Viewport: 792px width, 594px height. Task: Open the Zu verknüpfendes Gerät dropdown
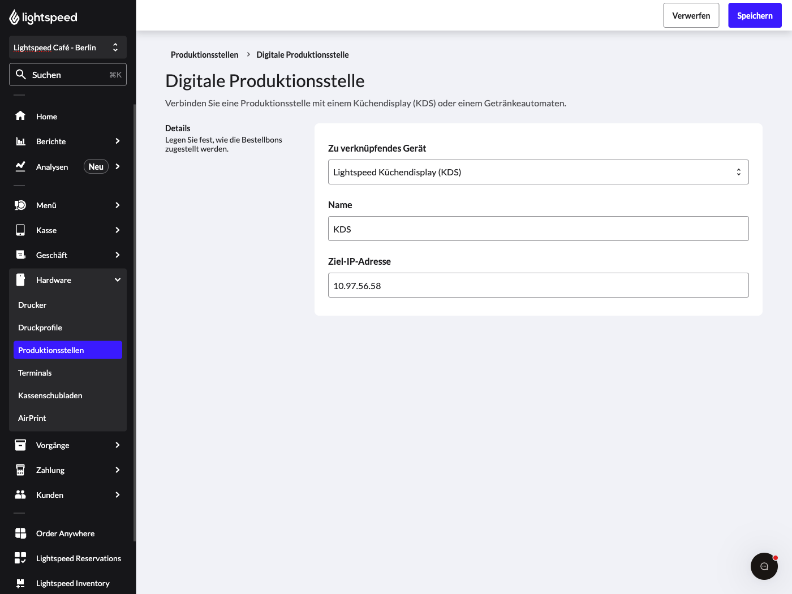click(539, 172)
